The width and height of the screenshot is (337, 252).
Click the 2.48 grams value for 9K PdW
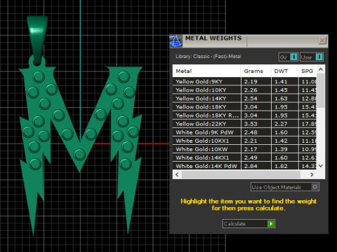pyautogui.click(x=251, y=132)
